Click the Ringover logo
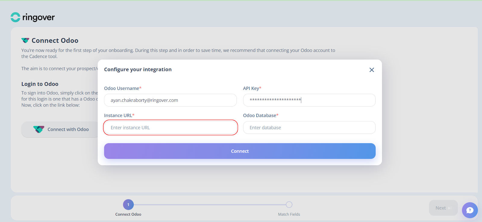The width and height of the screenshot is (482, 222). (33, 17)
